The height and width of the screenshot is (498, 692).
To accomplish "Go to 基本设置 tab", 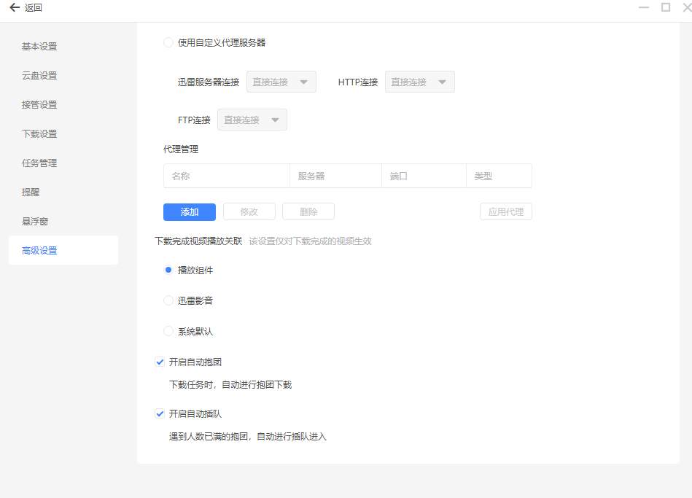I will pos(39,46).
